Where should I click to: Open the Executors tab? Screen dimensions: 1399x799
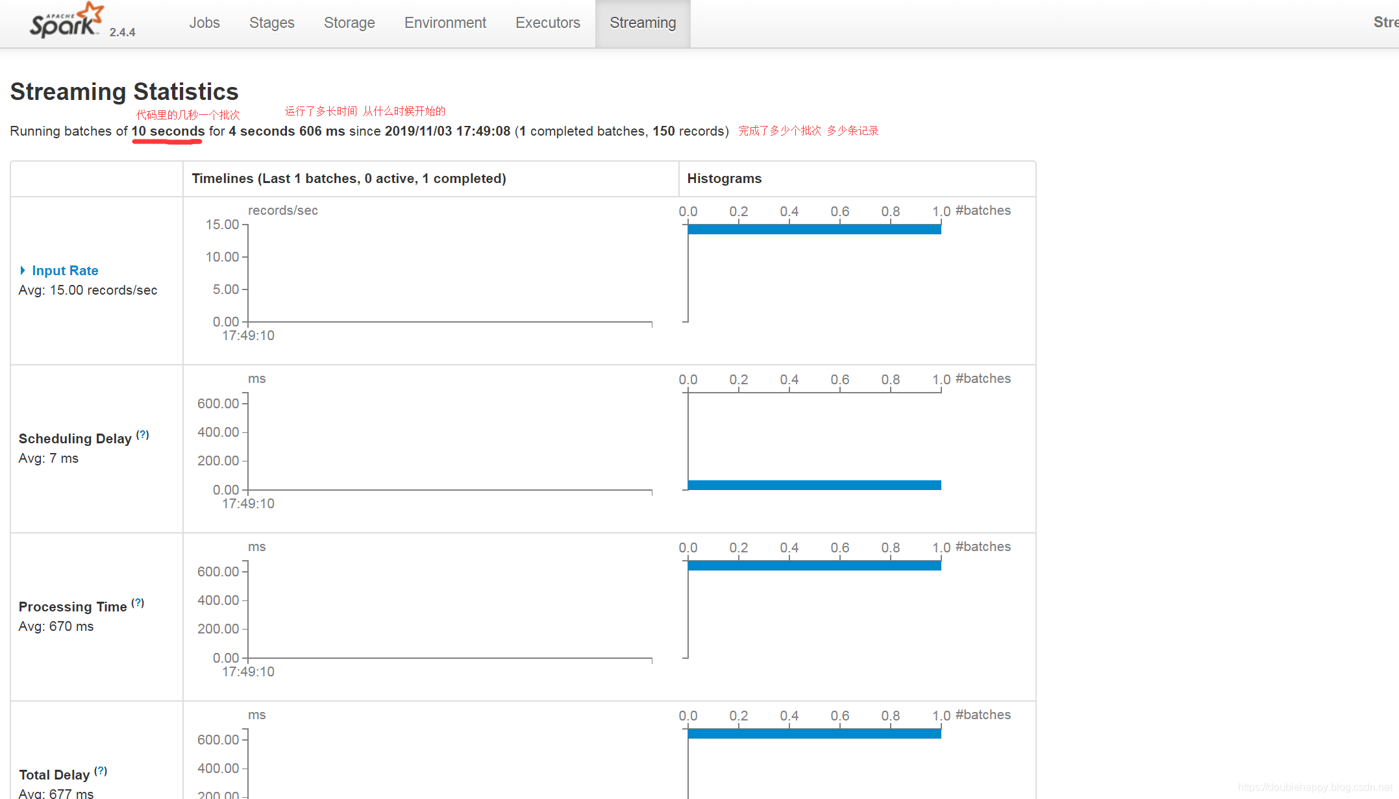tap(547, 23)
